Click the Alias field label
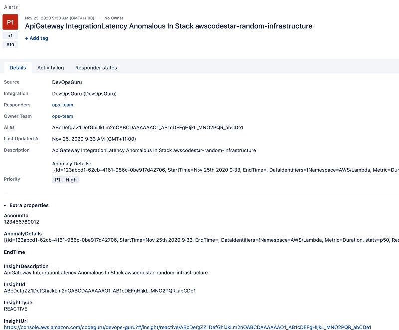Image resolution: width=399 pixels, height=330 pixels. (9, 127)
